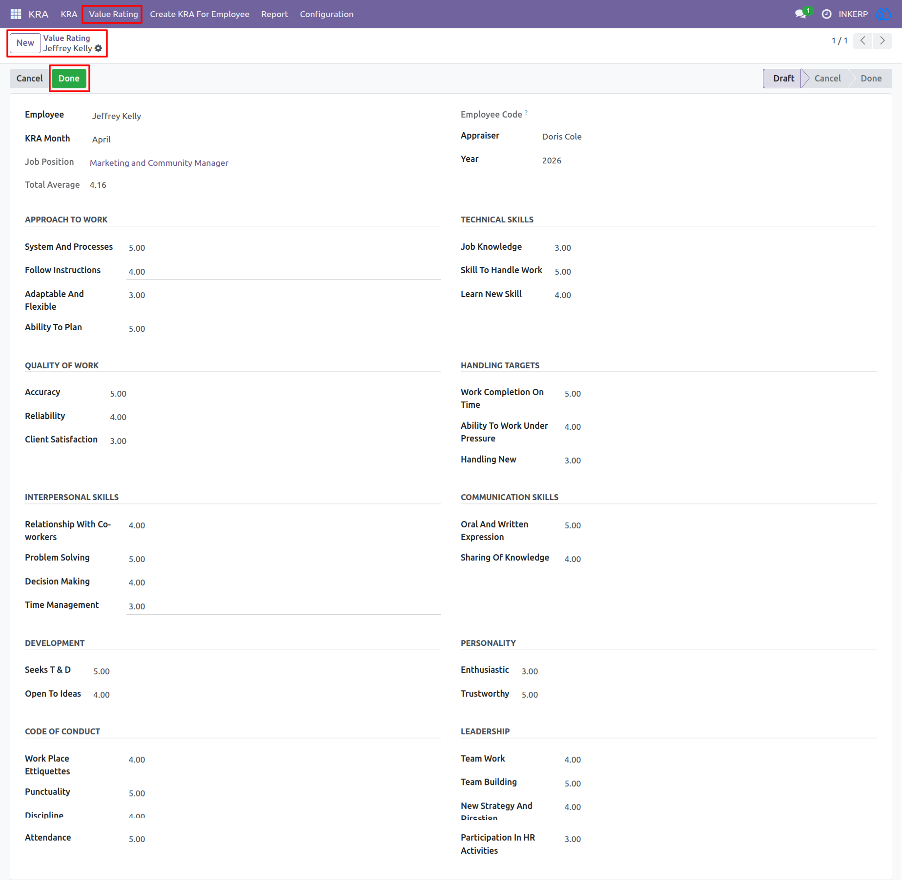
Task: Click the KRA app title
Action: [38, 14]
